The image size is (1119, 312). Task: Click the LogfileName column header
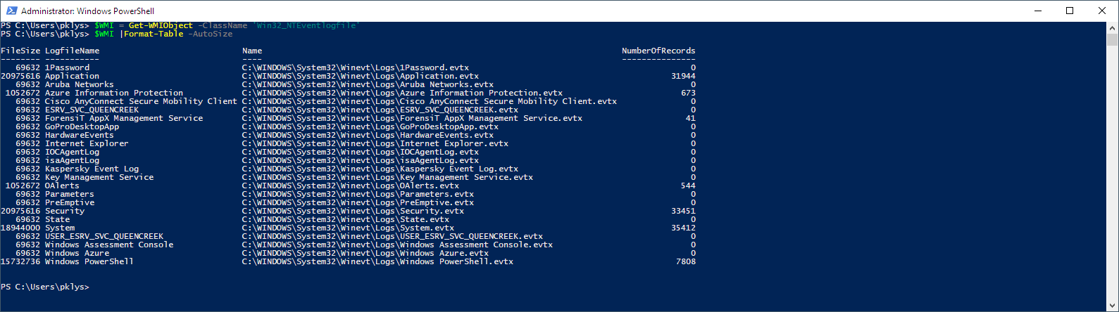tap(72, 51)
